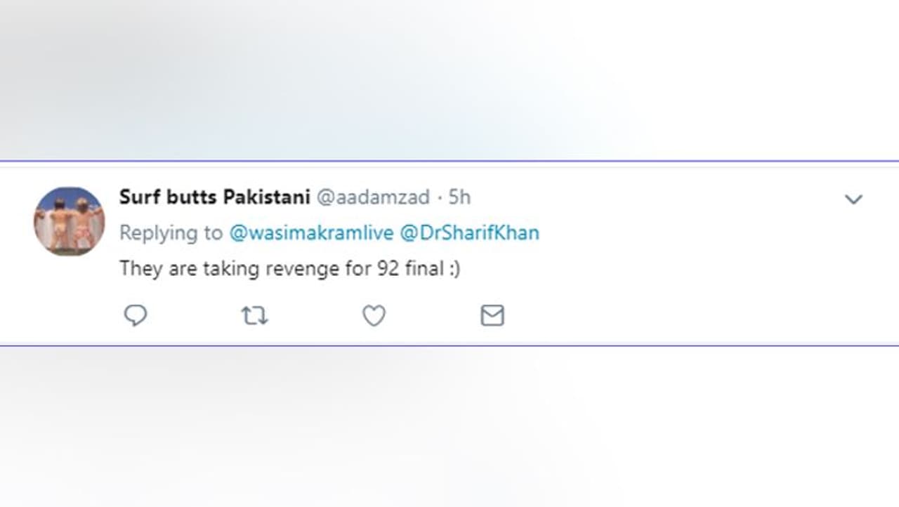This screenshot has width=899, height=507.
Task: Open the @aadamzad handle
Action: pos(373,197)
